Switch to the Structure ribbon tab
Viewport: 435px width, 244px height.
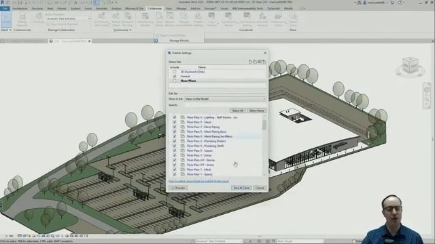(37, 9)
